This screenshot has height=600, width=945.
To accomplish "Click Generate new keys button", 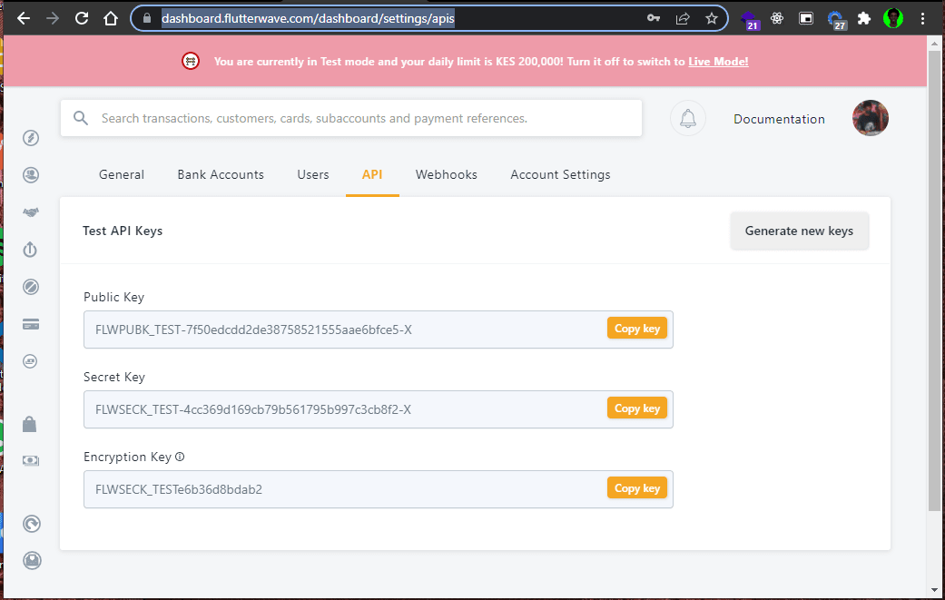I will pos(799,231).
